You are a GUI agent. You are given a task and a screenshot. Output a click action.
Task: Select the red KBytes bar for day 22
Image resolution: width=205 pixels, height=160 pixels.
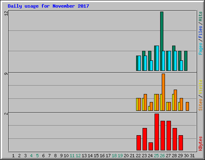pos(139,143)
